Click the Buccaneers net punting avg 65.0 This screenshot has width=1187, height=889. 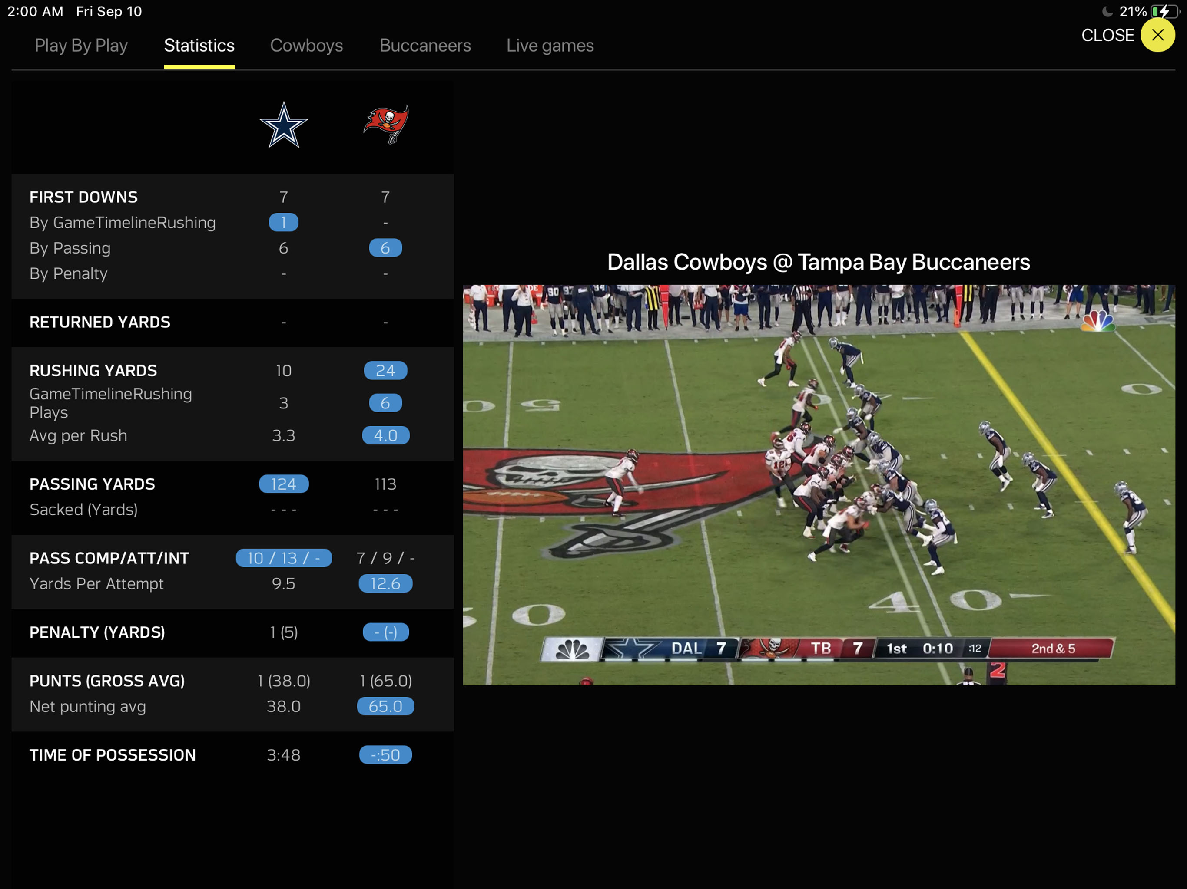385,706
